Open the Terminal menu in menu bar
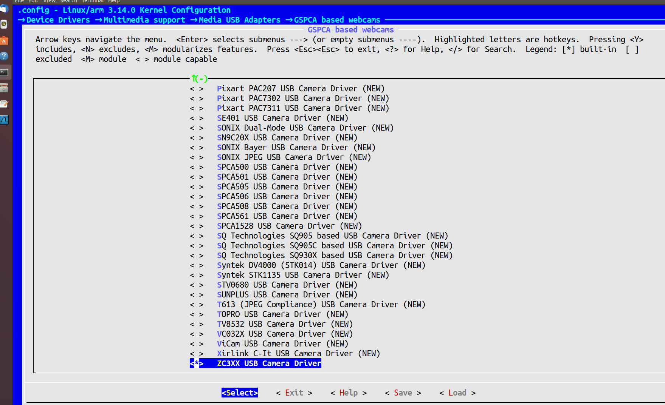 point(93,2)
